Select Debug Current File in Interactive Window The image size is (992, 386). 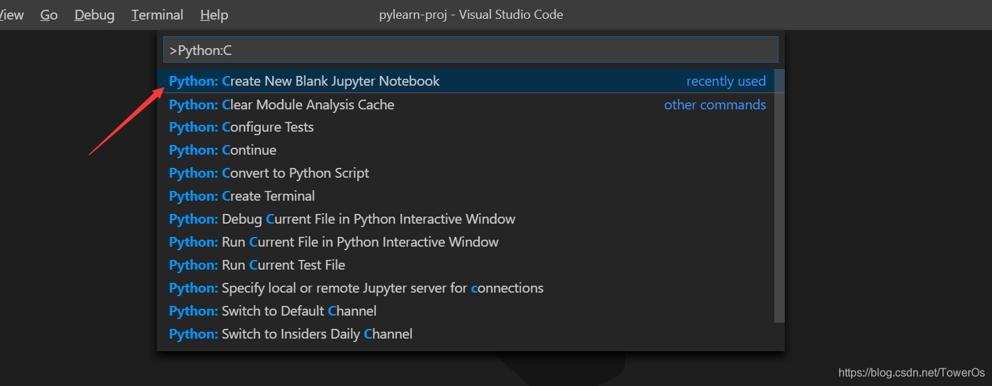tap(342, 219)
